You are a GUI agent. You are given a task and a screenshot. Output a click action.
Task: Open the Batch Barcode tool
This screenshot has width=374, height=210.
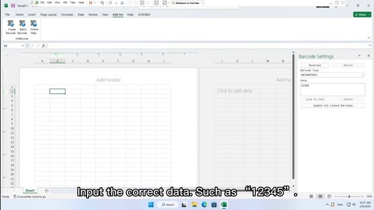22,27
